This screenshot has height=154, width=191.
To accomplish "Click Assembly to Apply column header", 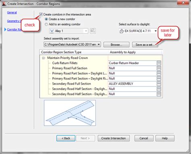I will [135, 52].
